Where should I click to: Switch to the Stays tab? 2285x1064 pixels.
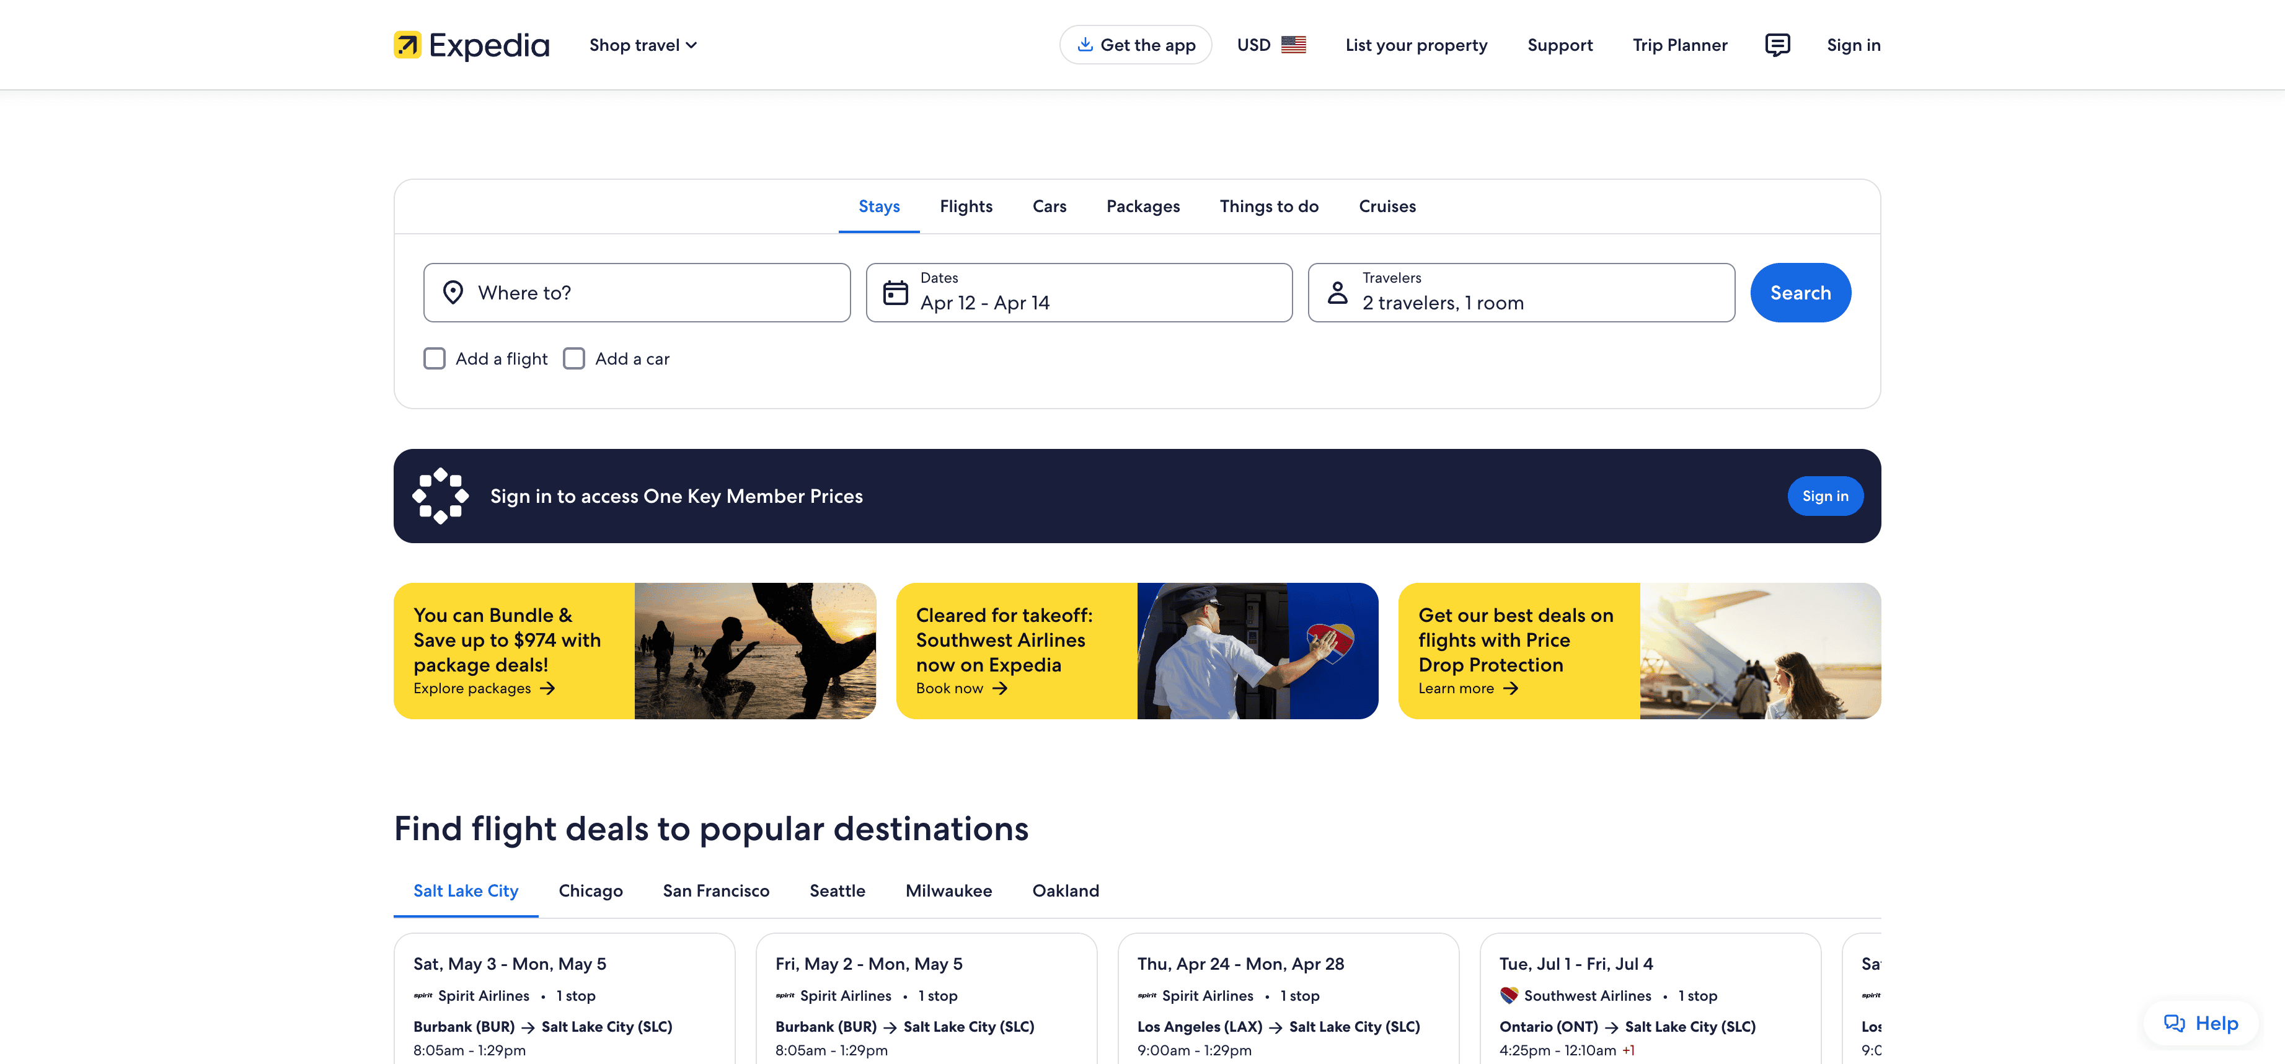pyautogui.click(x=879, y=206)
